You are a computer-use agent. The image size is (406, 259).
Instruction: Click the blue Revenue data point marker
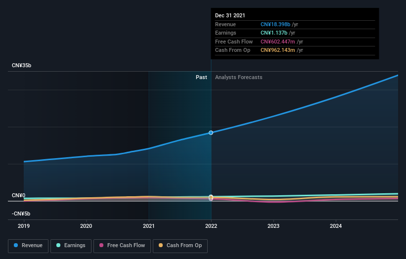point(211,133)
